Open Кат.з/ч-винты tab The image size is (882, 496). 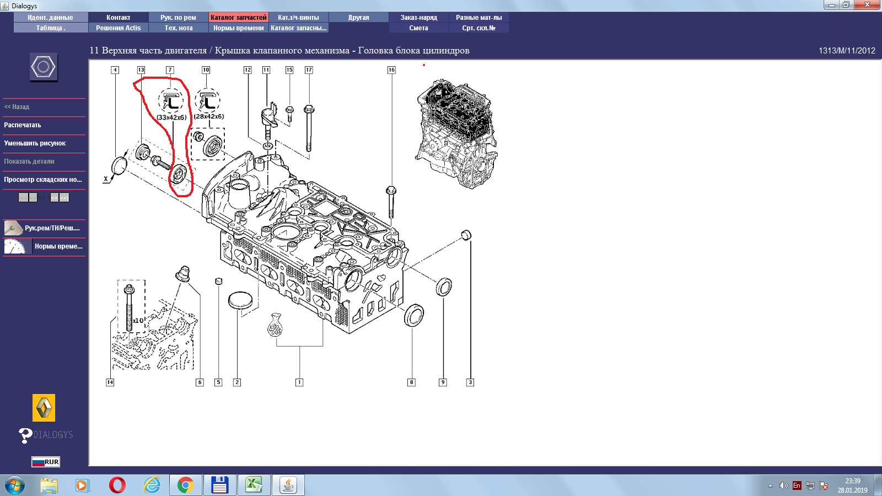(298, 18)
